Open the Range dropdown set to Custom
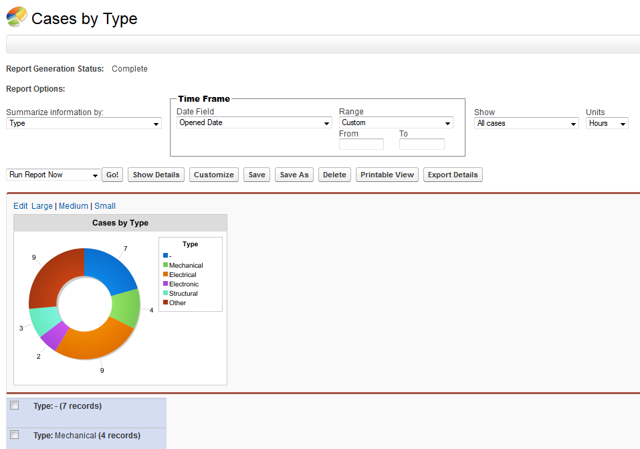This screenshot has height=449, width=640. coord(396,122)
